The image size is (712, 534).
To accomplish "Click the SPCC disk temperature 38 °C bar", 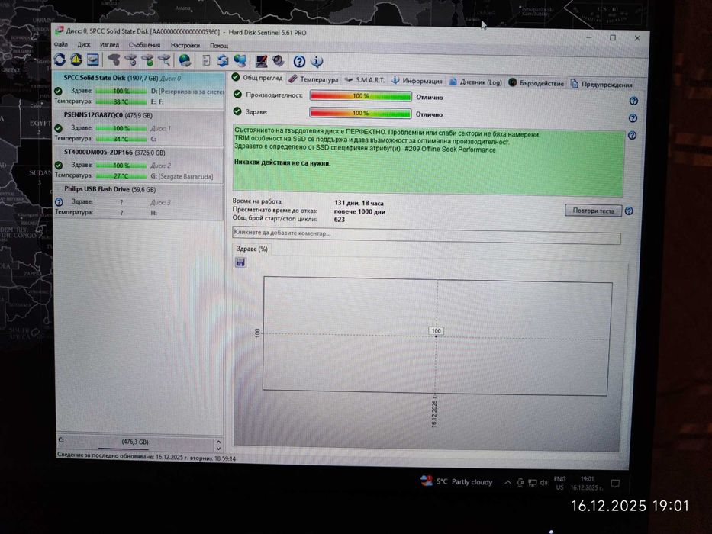I will 121,101.
